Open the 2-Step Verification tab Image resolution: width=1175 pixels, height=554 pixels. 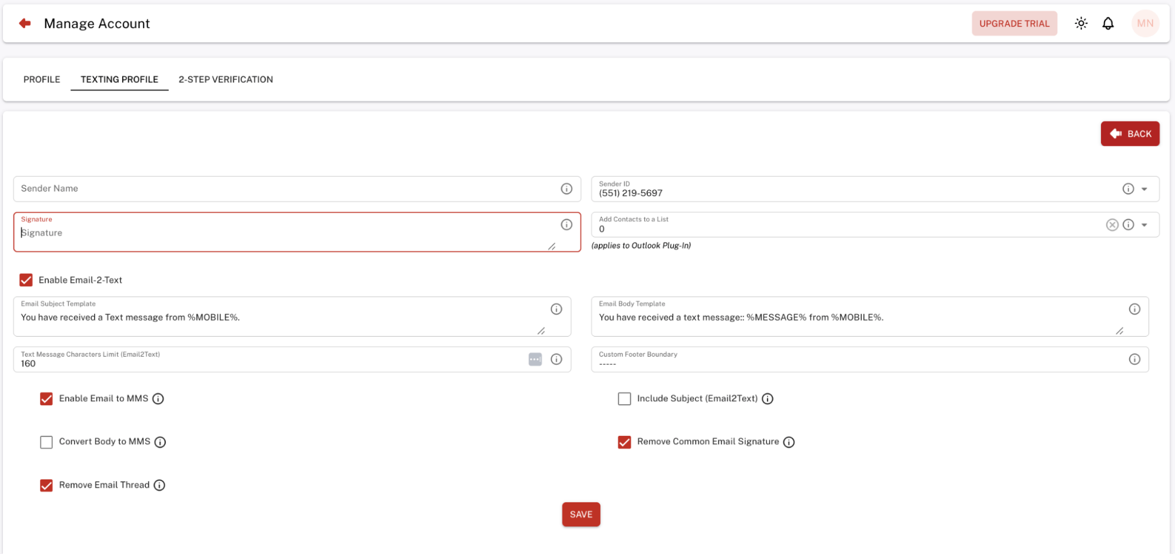(226, 79)
